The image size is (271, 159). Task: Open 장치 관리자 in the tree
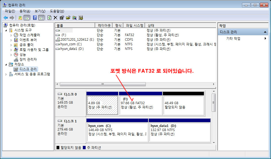pos(28,59)
